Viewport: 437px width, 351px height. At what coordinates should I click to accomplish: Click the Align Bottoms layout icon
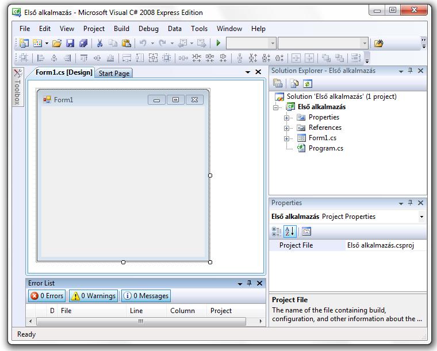(110, 58)
